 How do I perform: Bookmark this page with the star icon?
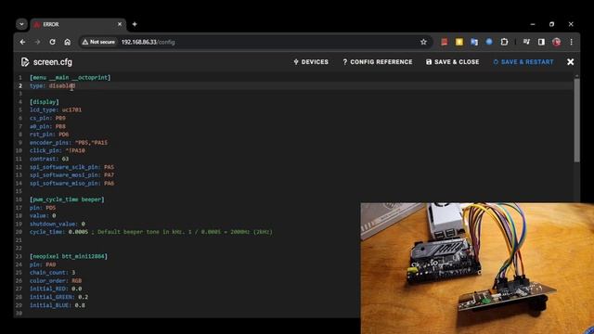point(423,42)
